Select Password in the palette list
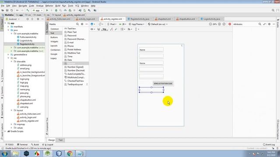The image size is (280, 157). 72,35
